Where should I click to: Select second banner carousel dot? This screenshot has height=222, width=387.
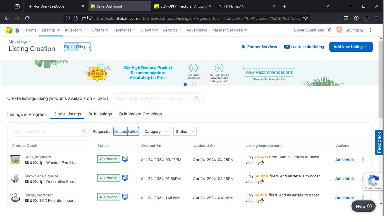point(193,85)
